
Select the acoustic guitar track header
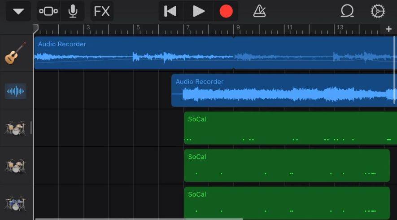(16, 53)
